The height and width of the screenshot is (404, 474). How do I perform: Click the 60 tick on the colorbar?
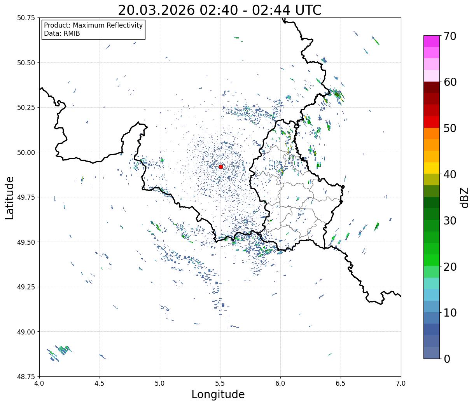(x=450, y=82)
